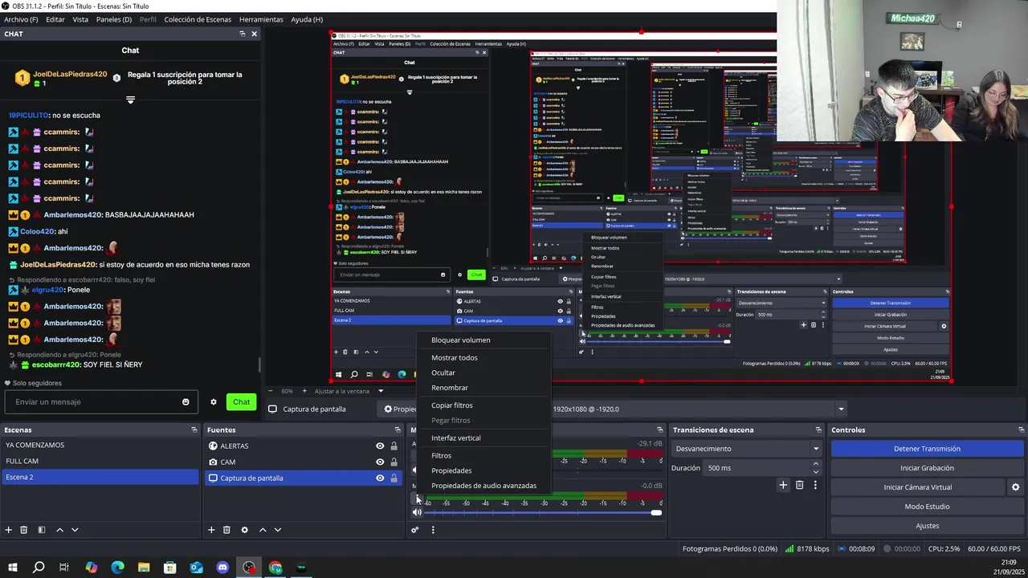Image resolution: width=1028 pixels, height=578 pixels.
Task: Mute the lower audio mixer channel
Action: pyautogui.click(x=417, y=512)
